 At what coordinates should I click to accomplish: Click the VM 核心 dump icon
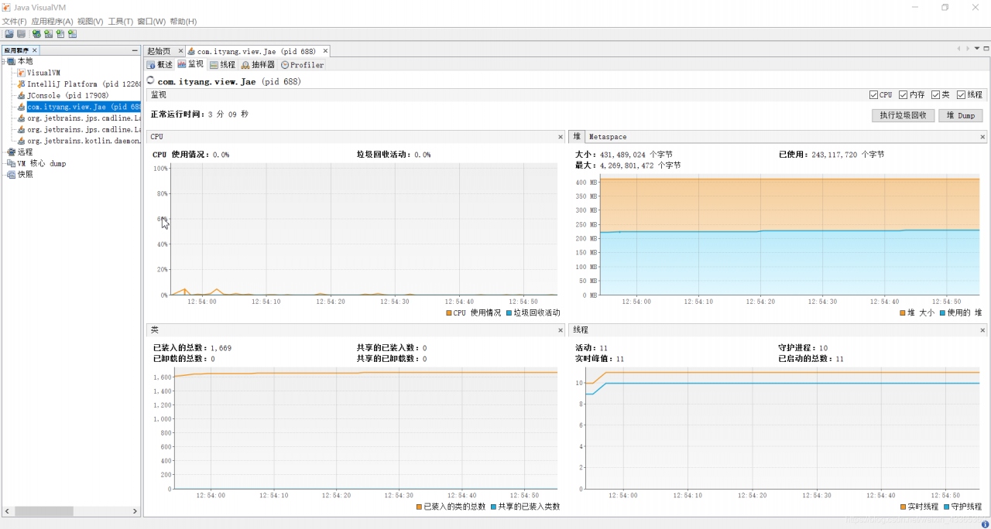pyautogui.click(x=11, y=163)
